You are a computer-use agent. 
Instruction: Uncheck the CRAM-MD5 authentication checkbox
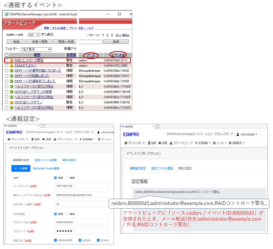pyautogui.click(x=56, y=240)
